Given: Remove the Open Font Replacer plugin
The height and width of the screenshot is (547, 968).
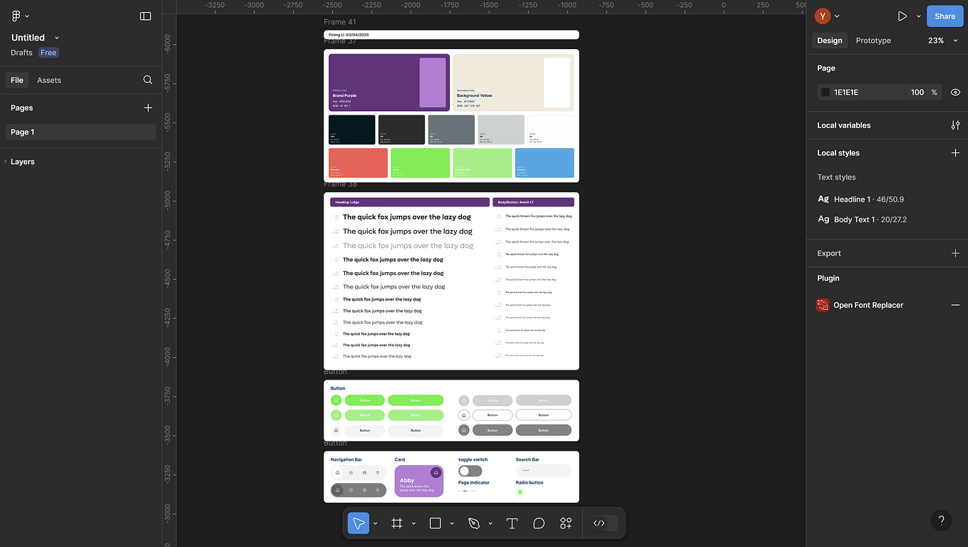Looking at the screenshot, I should point(955,305).
